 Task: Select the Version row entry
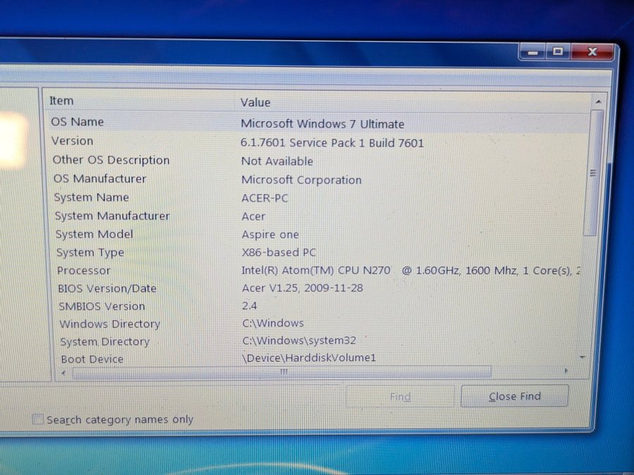coord(72,141)
